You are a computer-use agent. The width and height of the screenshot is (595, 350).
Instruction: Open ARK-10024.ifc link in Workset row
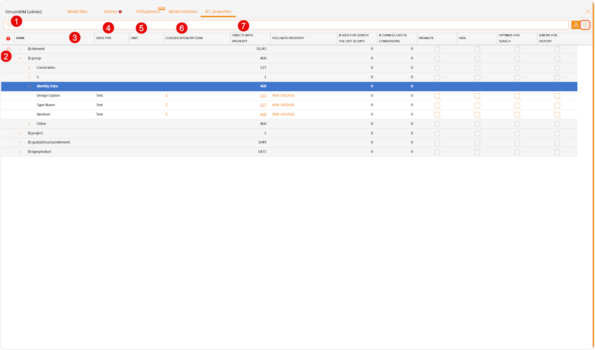pos(284,114)
